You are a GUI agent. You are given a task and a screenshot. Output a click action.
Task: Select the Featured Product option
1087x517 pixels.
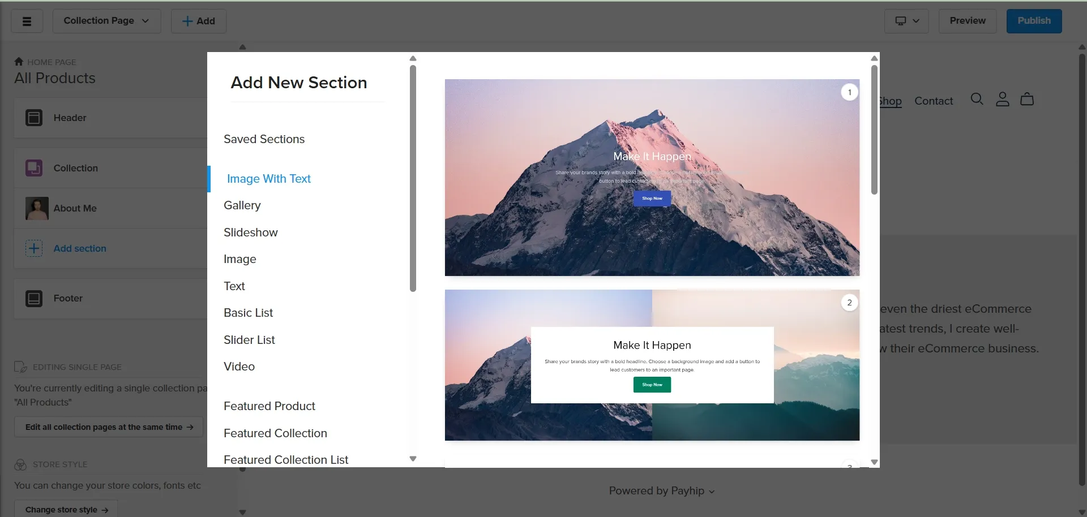coord(269,406)
